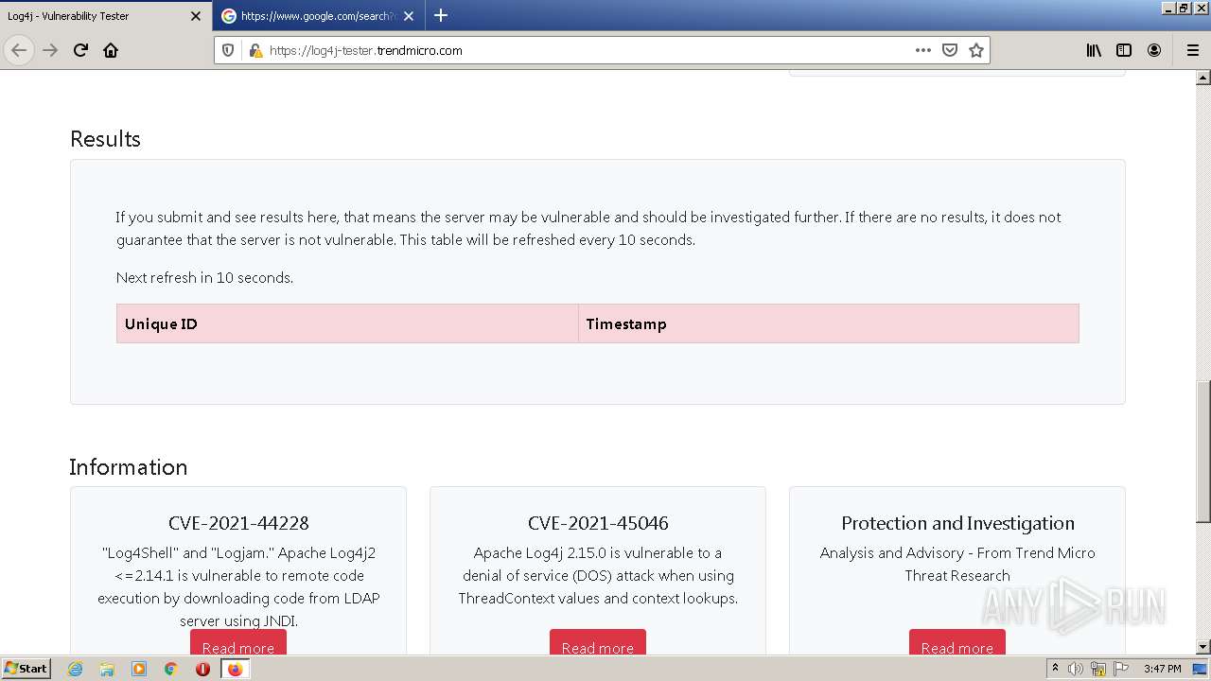Click the 3:47 PM clock
Viewport: 1211px width, 681px height.
click(1162, 669)
